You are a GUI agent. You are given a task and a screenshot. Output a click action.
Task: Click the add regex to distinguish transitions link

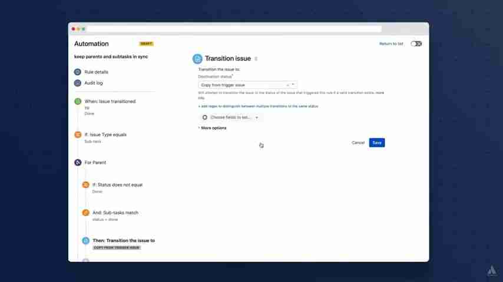point(258,106)
